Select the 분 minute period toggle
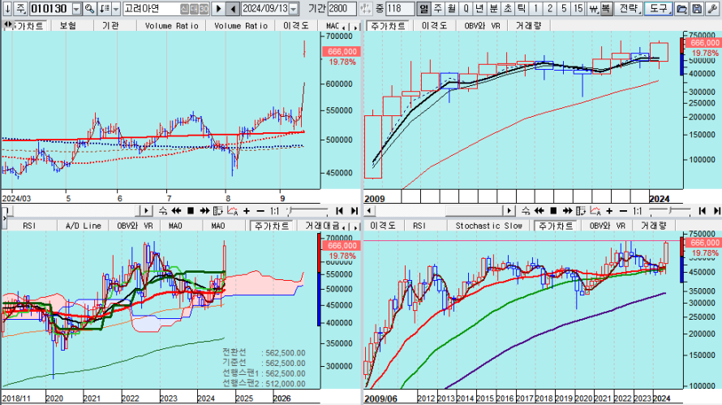 (493, 8)
